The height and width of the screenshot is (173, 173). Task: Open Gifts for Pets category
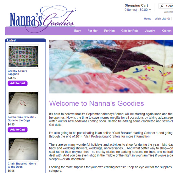click(x=130, y=31)
